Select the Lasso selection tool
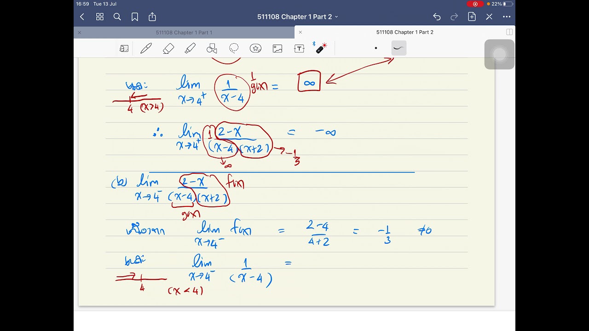 (234, 48)
